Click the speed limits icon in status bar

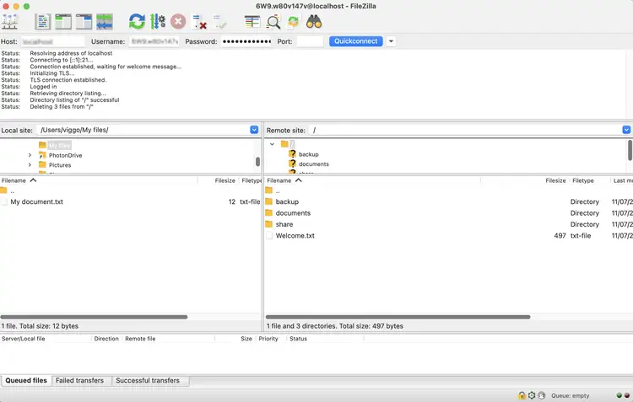[x=542, y=395]
